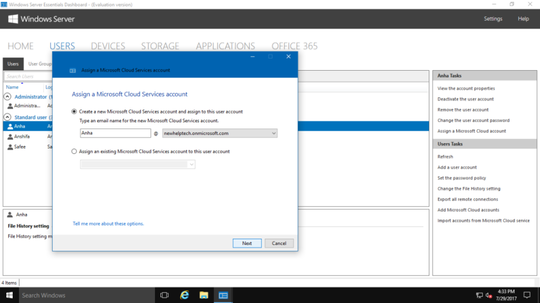This screenshot has height=303, width=540.
Task: Open Help in the header
Action: [x=523, y=19]
